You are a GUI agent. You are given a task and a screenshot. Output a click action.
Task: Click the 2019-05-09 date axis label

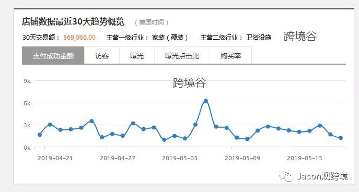coord(242,158)
